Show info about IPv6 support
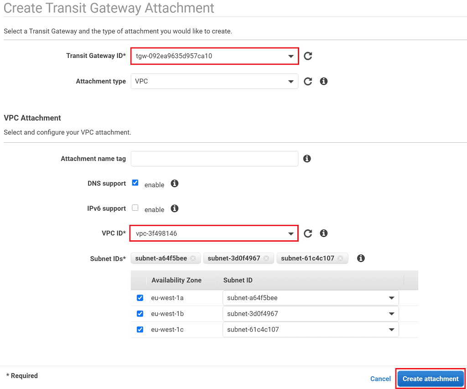Image resolution: width=467 pixels, height=389 pixels. pyautogui.click(x=174, y=208)
